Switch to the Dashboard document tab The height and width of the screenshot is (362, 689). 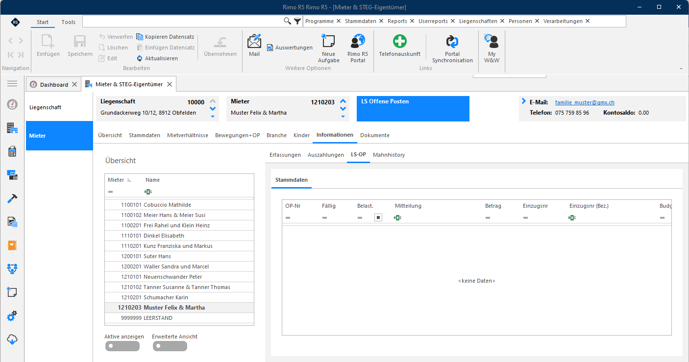coord(54,84)
